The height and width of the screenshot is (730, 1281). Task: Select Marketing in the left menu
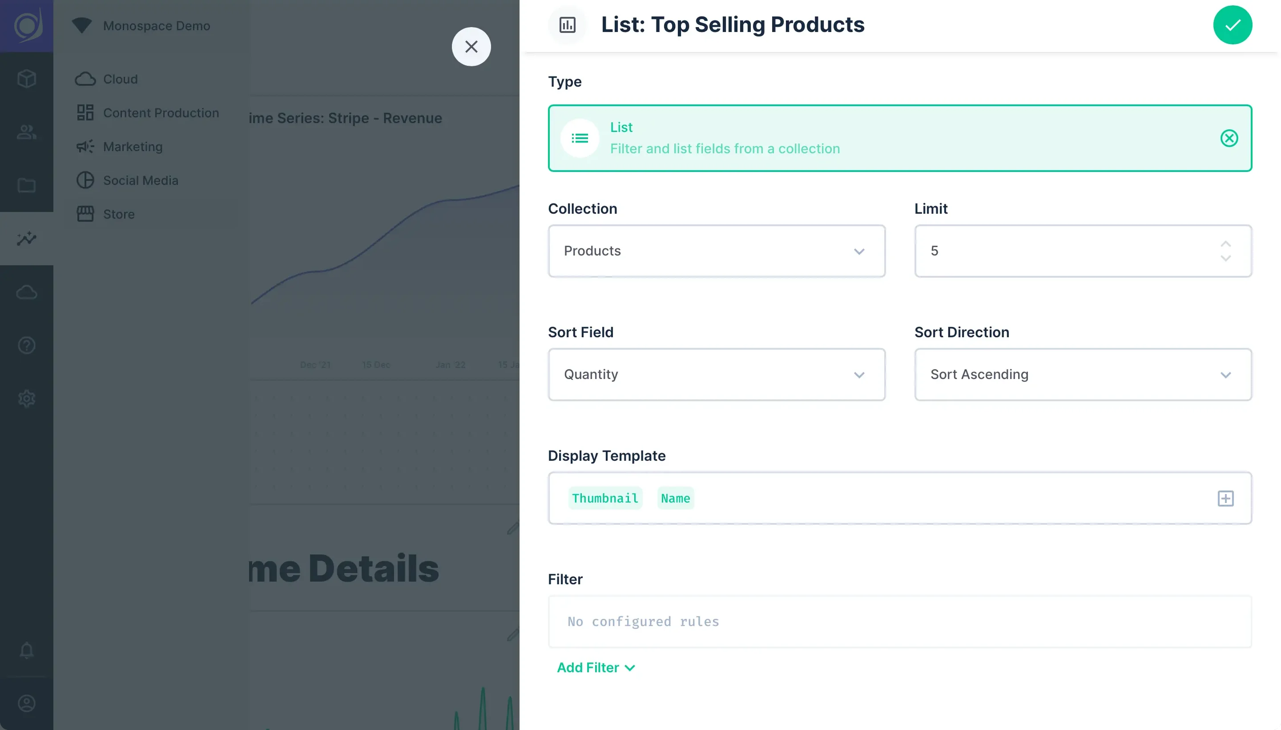[x=133, y=147]
